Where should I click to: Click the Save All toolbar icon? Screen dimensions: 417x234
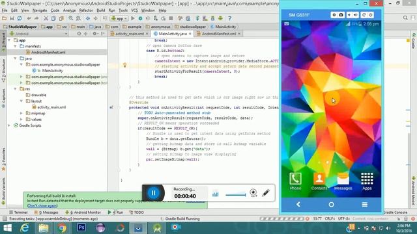click(12, 18)
